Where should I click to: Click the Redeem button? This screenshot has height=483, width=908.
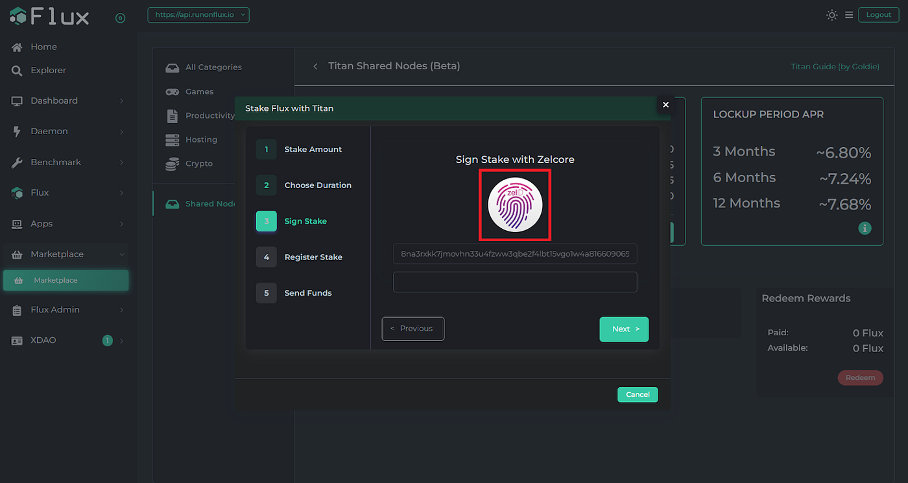(860, 377)
